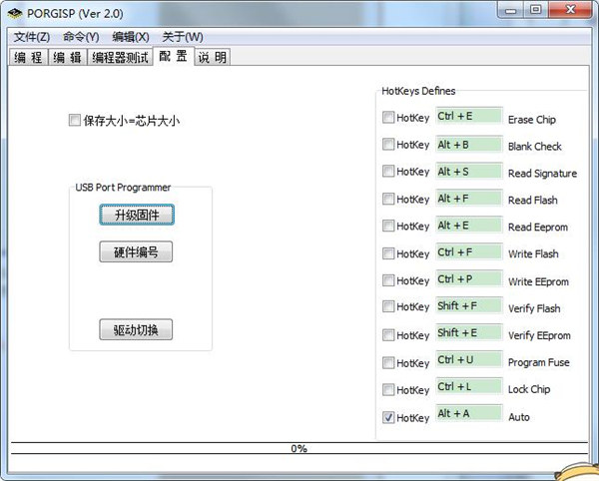This screenshot has height=481, width=599.
Task: Click the Lock Chip label
Action: click(529, 389)
